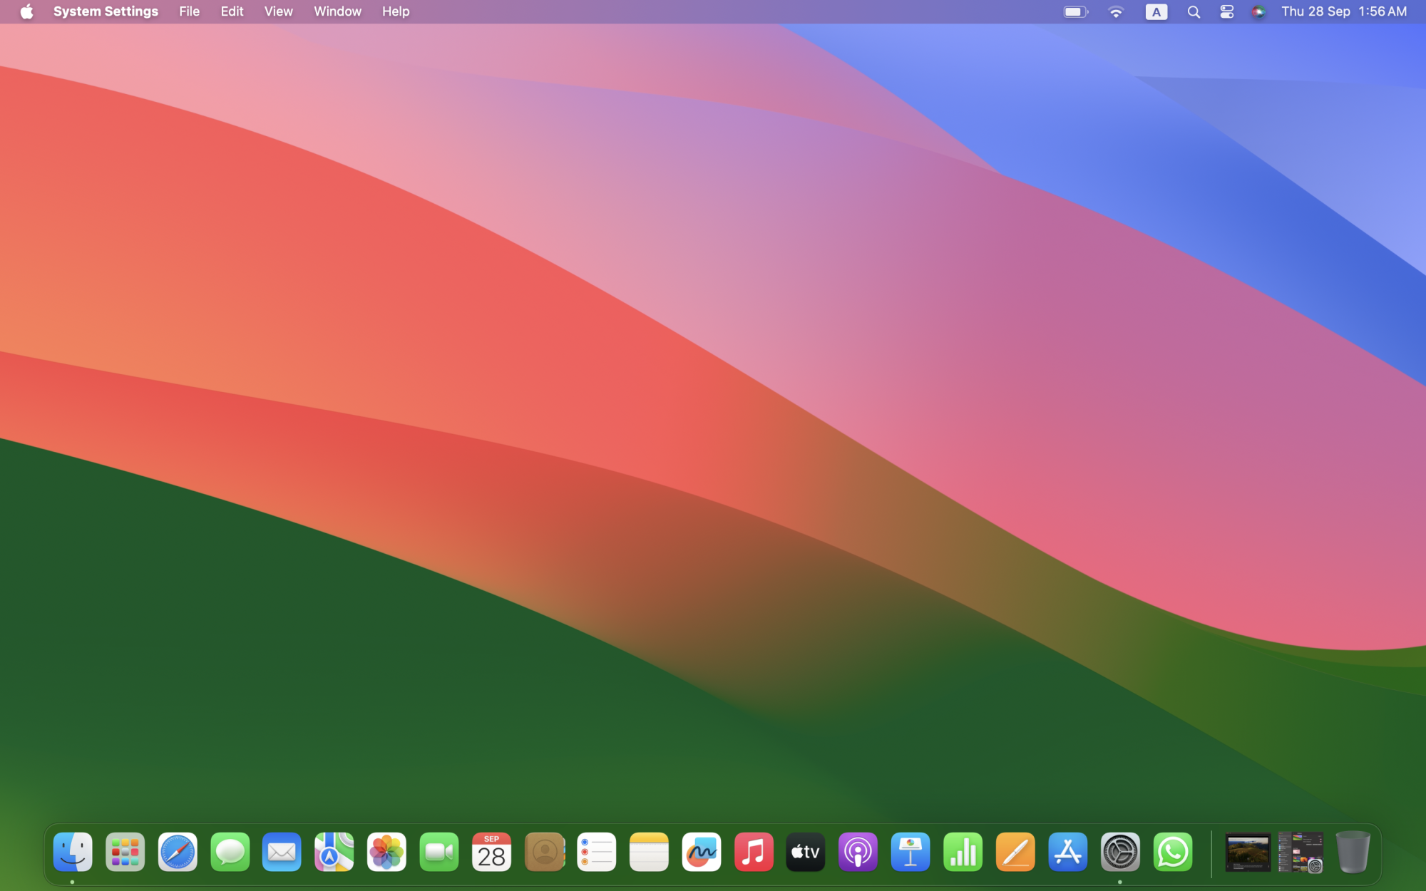Open the Apple menu
Viewport: 1426px width, 891px height.
26,11
